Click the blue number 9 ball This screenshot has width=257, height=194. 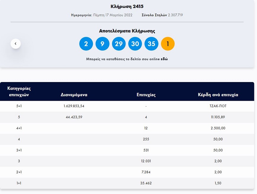pos(102,44)
